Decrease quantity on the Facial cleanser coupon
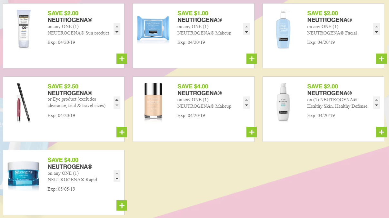This screenshot has height=218, width=389. point(377,32)
